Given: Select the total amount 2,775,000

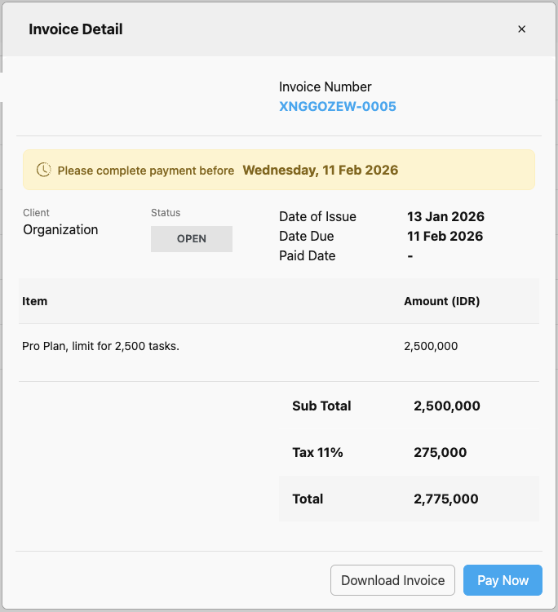Looking at the screenshot, I should [446, 499].
